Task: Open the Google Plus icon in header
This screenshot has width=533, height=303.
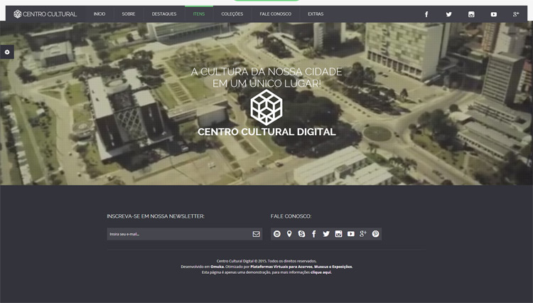Action: 515,14
